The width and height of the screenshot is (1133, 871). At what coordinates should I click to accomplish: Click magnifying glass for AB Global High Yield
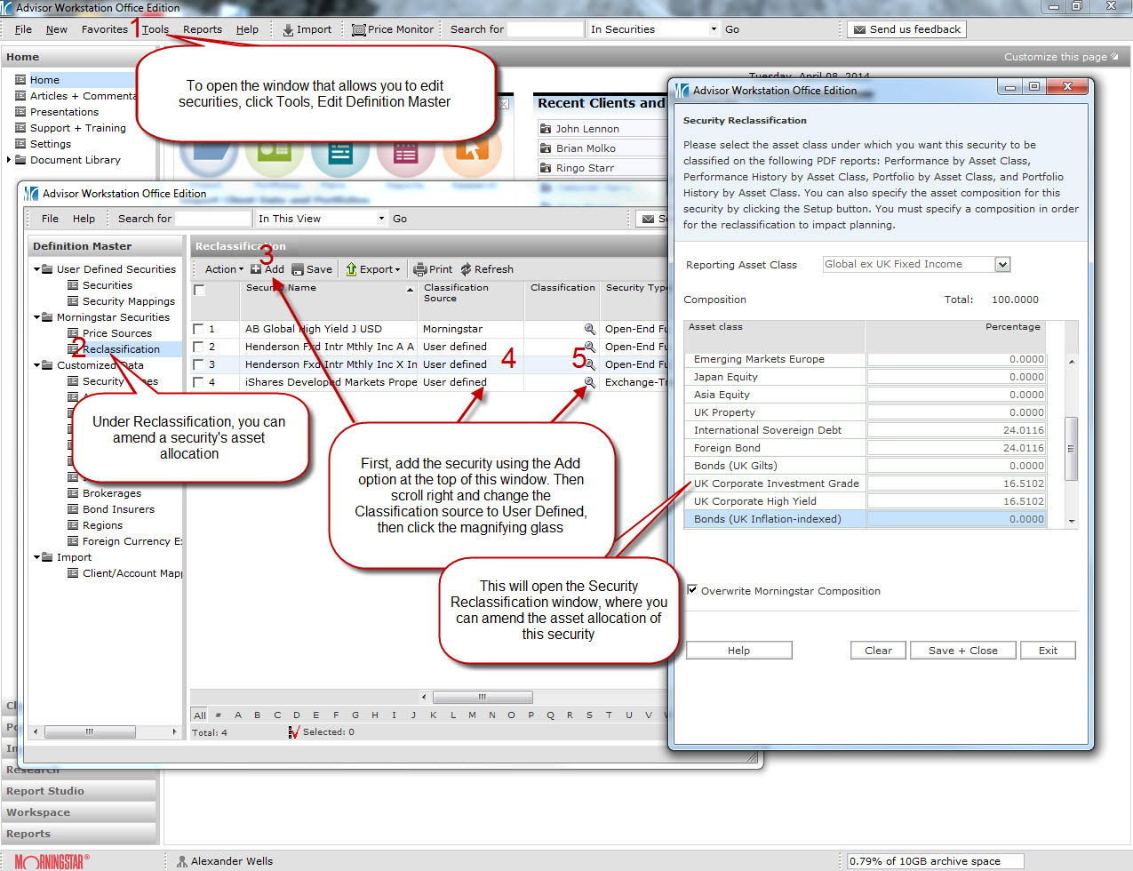pyautogui.click(x=589, y=329)
